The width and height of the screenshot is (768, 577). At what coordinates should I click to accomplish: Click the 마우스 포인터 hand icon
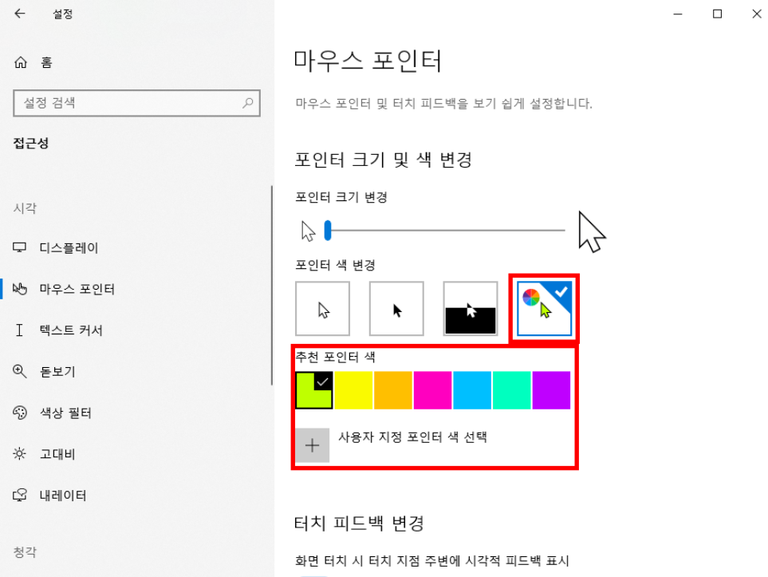pyautogui.click(x=20, y=289)
